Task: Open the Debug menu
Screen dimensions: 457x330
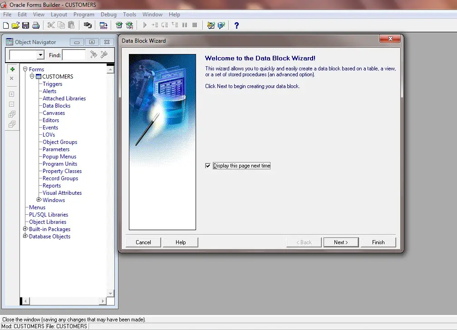Action: tap(109, 14)
